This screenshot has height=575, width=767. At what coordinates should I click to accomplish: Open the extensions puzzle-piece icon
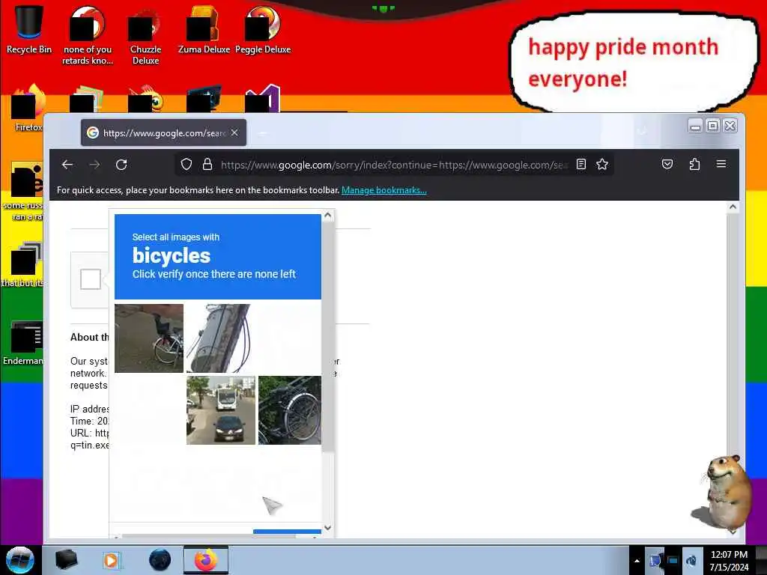[694, 164]
